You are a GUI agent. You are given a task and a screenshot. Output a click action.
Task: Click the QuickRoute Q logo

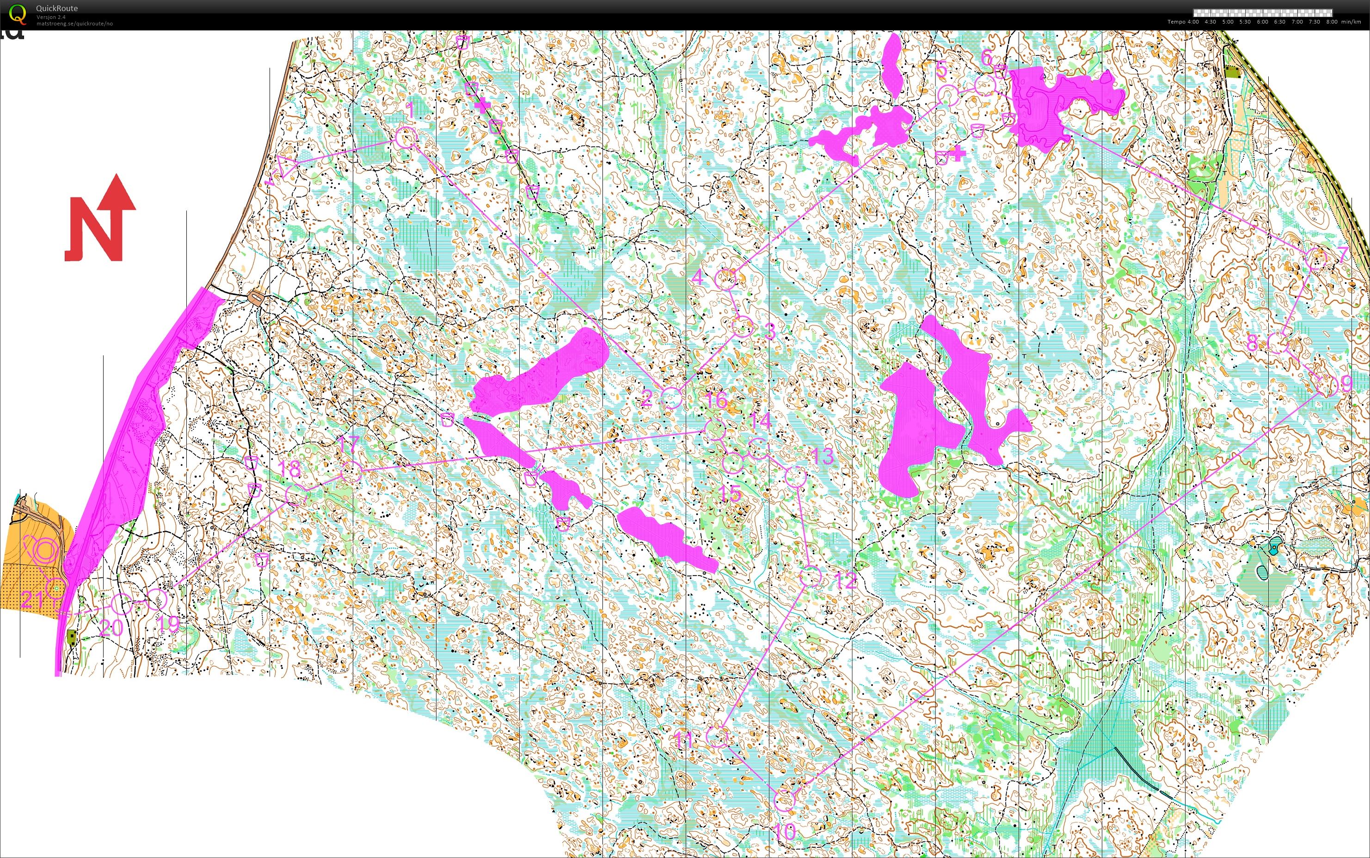coord(18,14)
